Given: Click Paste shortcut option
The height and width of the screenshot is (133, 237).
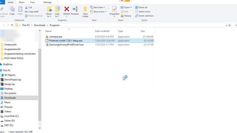Looking at the screenshot, I should [34, 16].
